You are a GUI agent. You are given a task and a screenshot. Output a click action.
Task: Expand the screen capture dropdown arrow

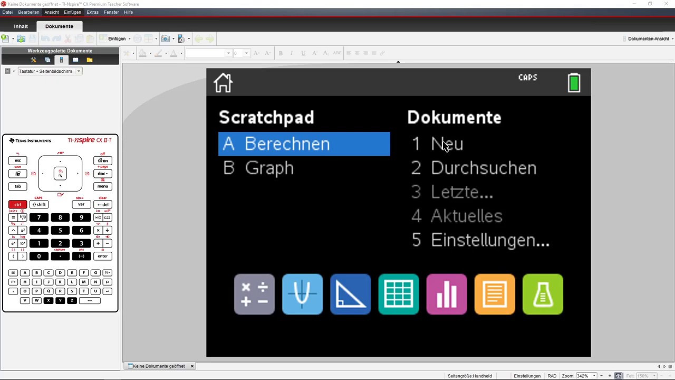[173, 39]
